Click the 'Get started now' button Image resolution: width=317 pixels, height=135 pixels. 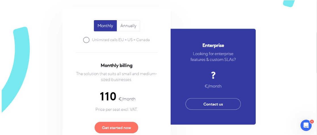(117, 128)
